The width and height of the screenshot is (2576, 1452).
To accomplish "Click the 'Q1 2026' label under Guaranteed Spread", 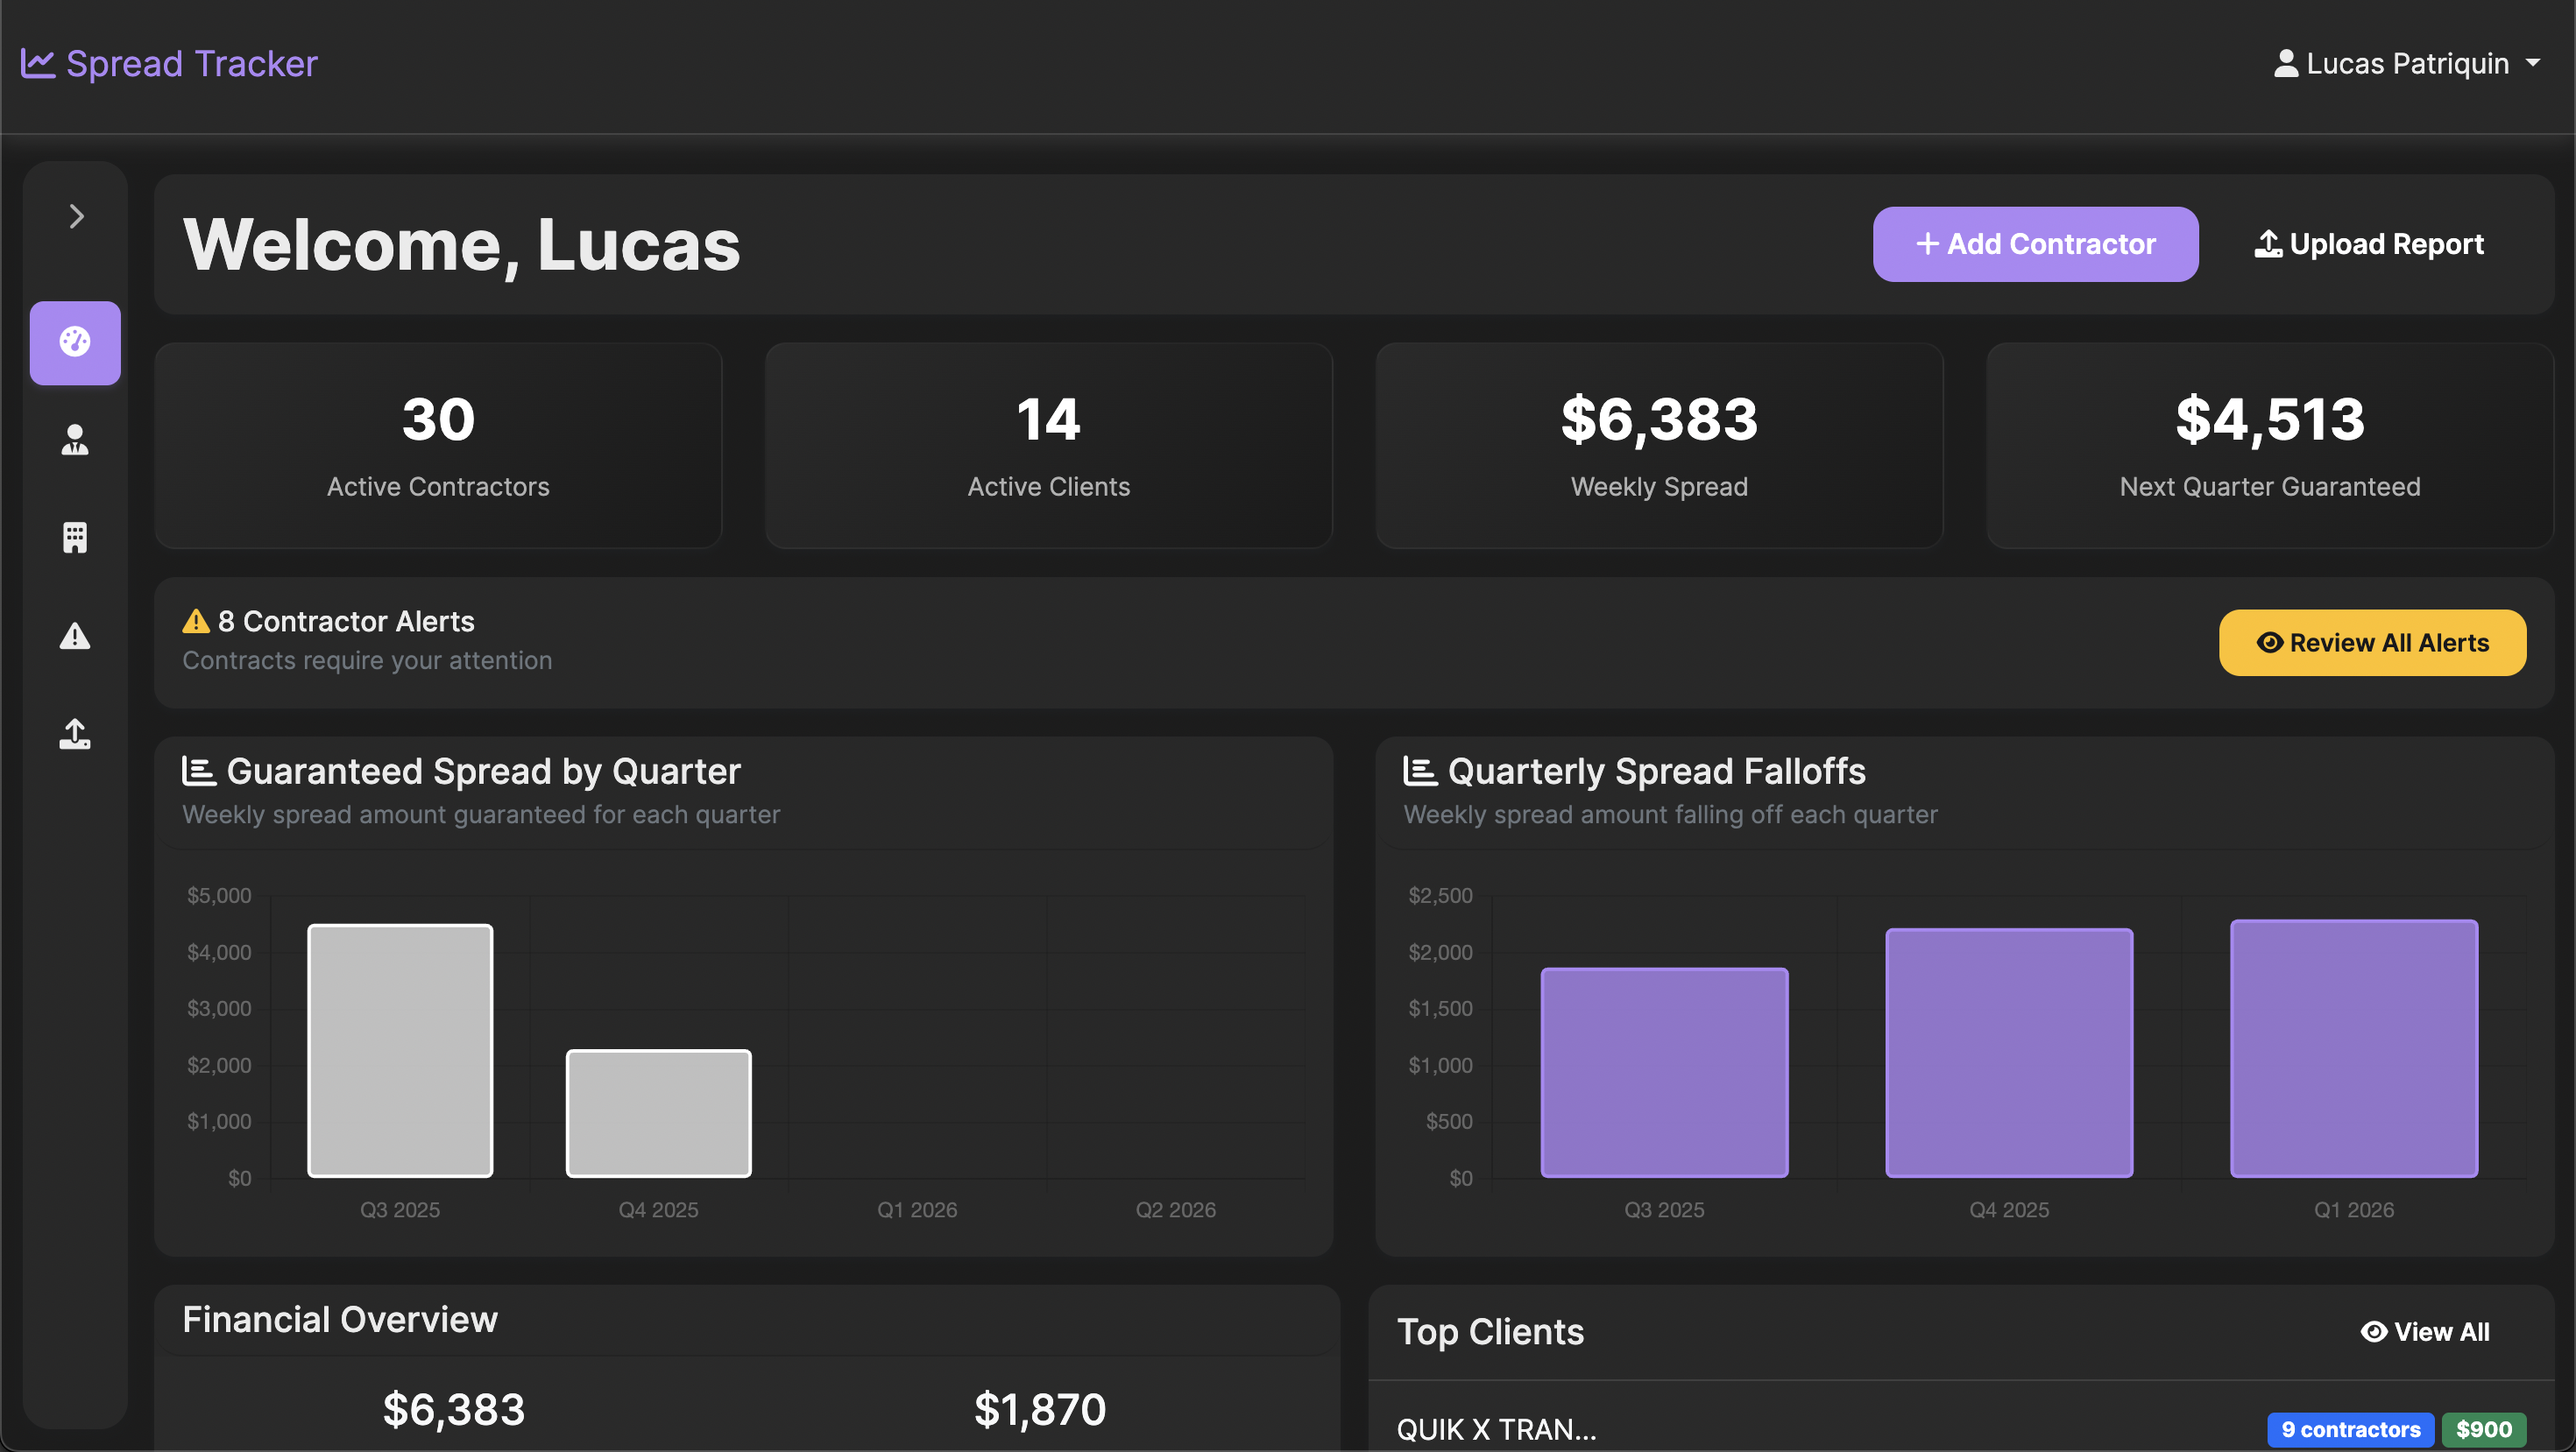I will tap(917, 1209).
